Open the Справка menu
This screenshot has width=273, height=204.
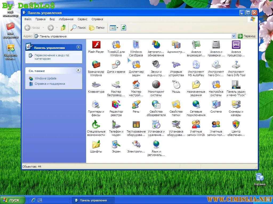click(97, 19)
